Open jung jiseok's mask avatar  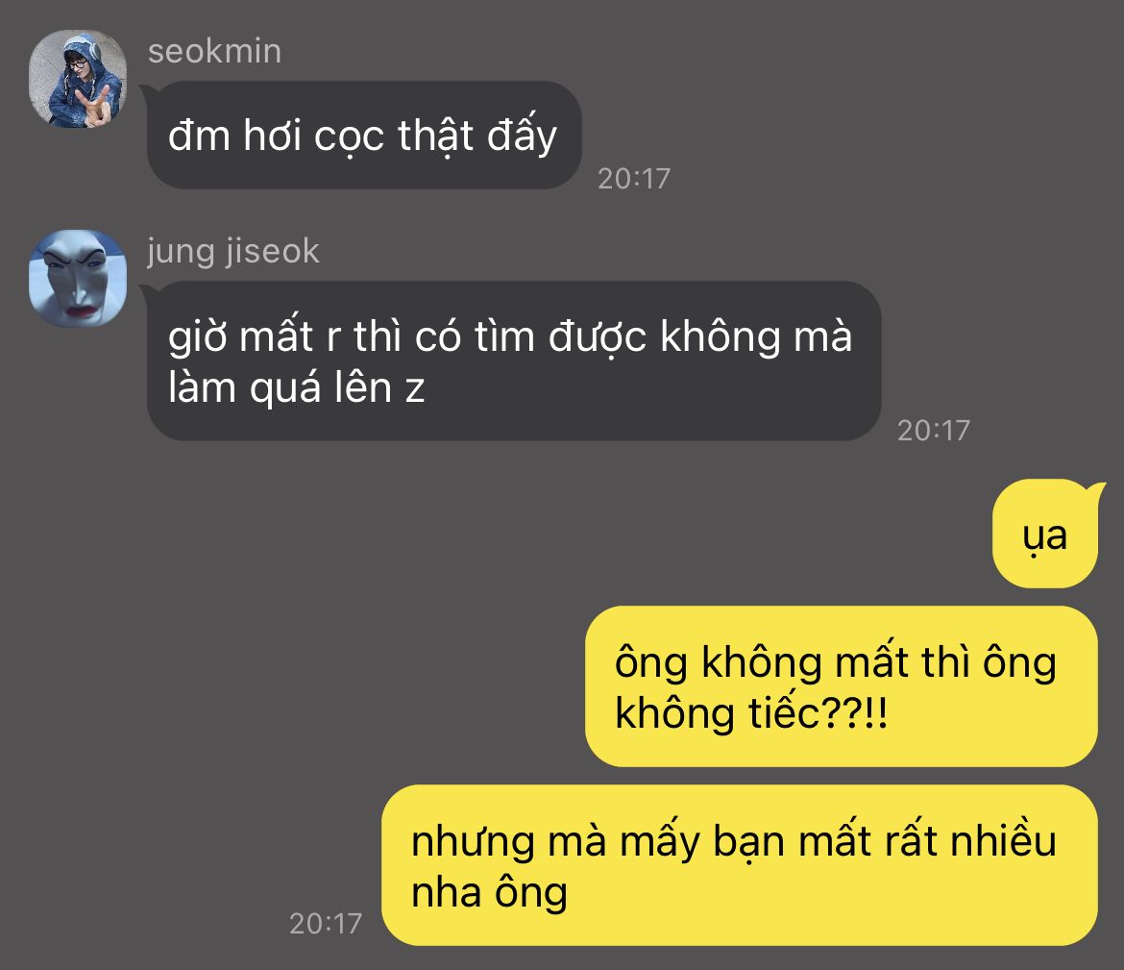click(78, 279)
